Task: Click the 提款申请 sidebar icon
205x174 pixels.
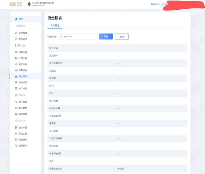Action: tap(16, 52)
